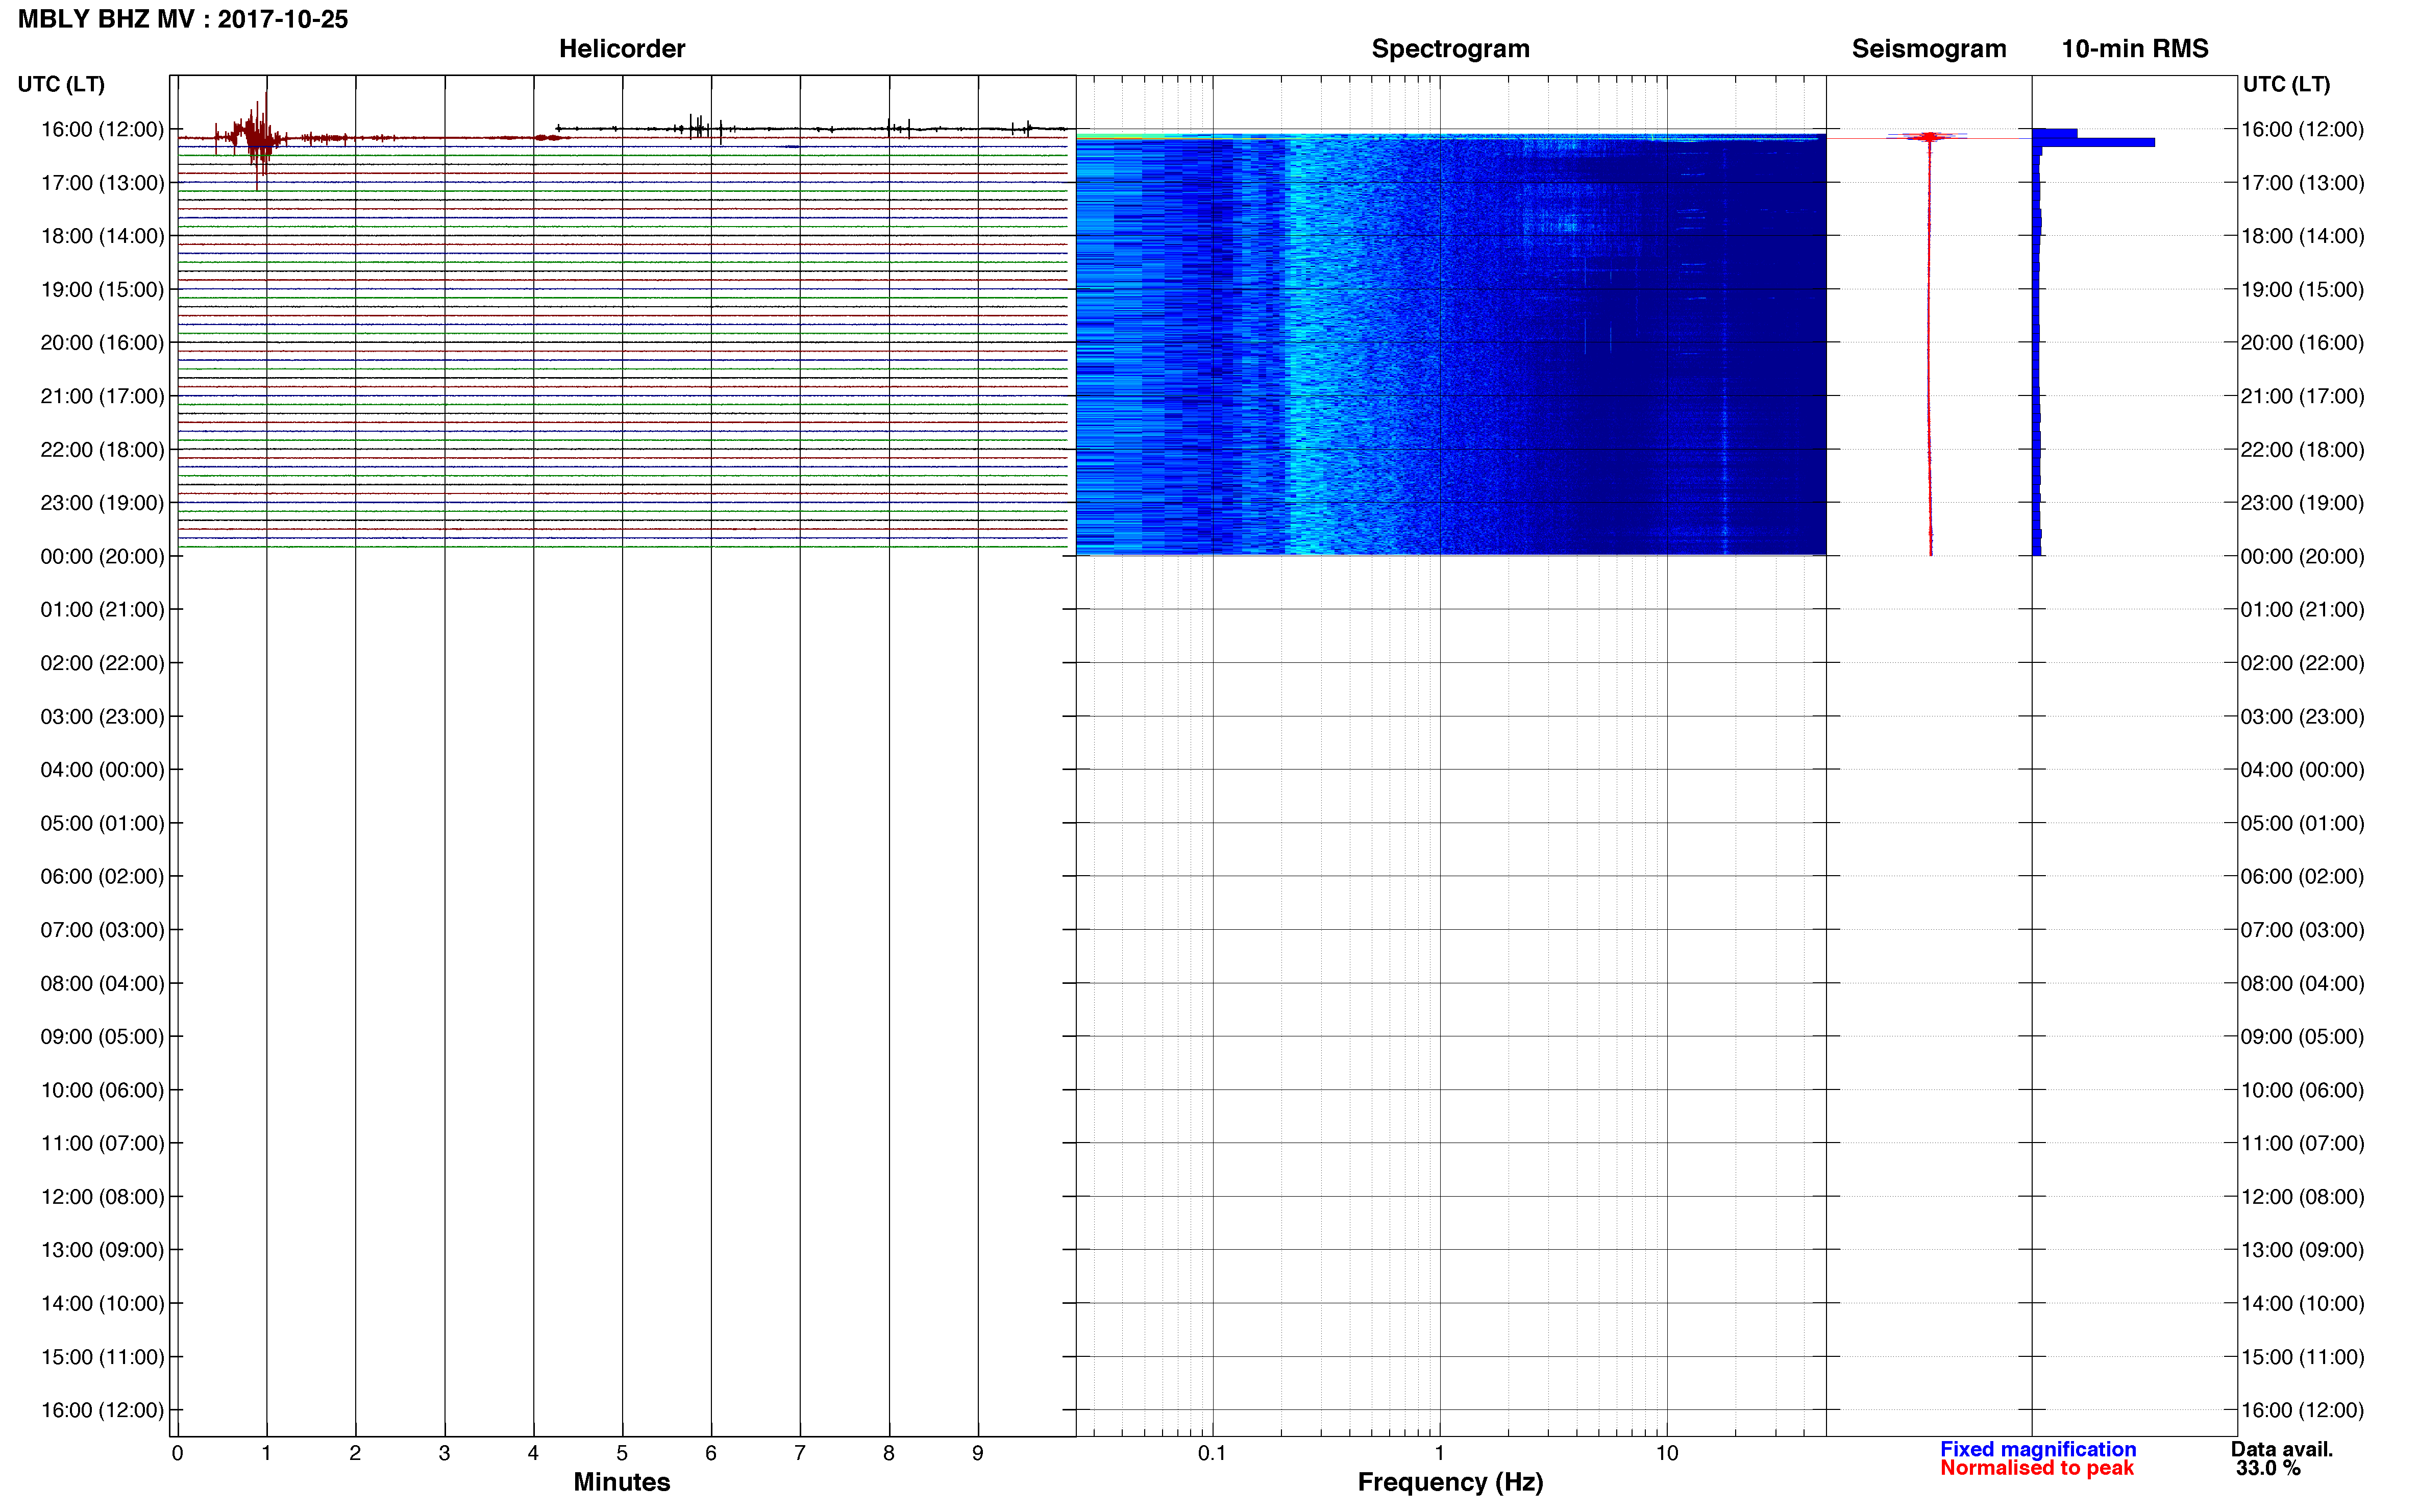Screen dimensions: 2419x1512
Task: Click the right 20:00 (16:00) time label
Action: coord(2303,343)
